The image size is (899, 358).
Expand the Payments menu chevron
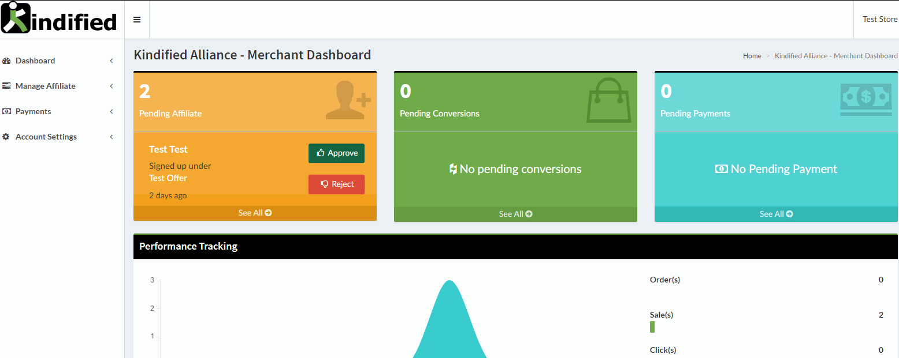point(112,111)
